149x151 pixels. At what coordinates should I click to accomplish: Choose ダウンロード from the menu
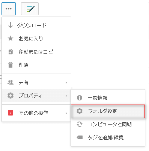[x=36, y=25]
